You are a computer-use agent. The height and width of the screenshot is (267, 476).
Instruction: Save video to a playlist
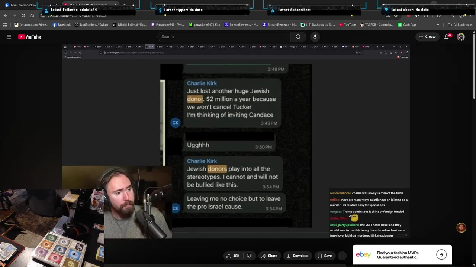[325, 256]
